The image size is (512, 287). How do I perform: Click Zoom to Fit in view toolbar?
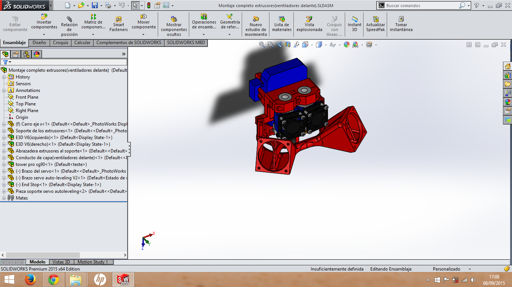tap(262, 44)
